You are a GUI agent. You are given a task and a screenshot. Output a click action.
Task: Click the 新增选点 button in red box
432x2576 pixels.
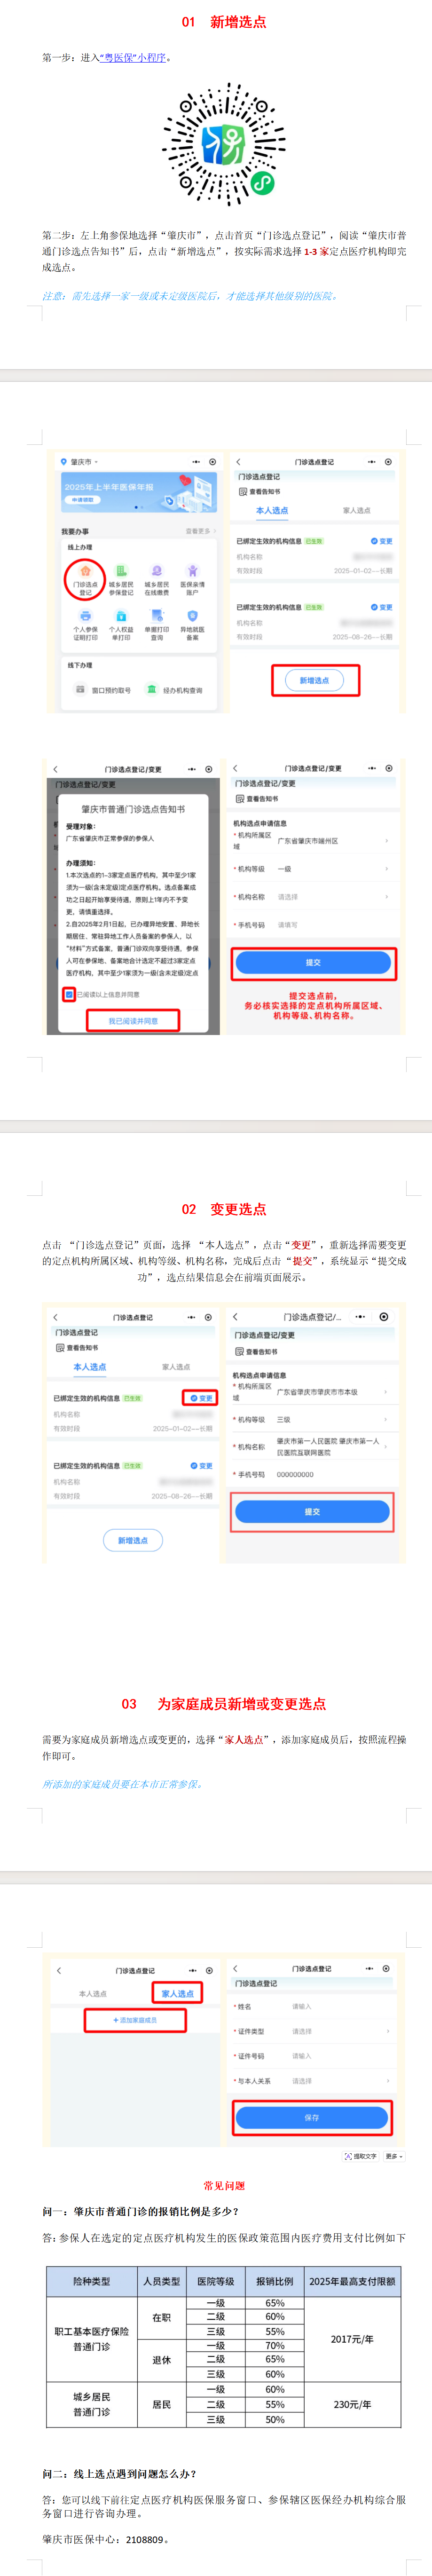click(315, 680)
